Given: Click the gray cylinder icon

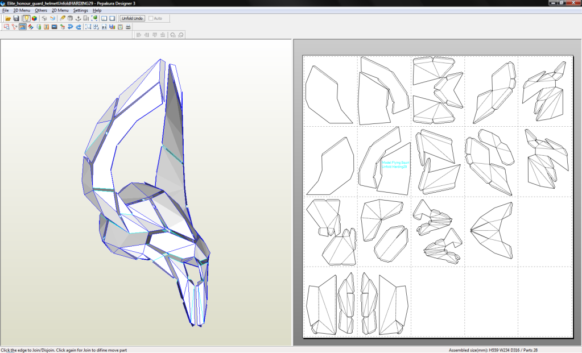Looking at the screenshot, I should [70, 18].
